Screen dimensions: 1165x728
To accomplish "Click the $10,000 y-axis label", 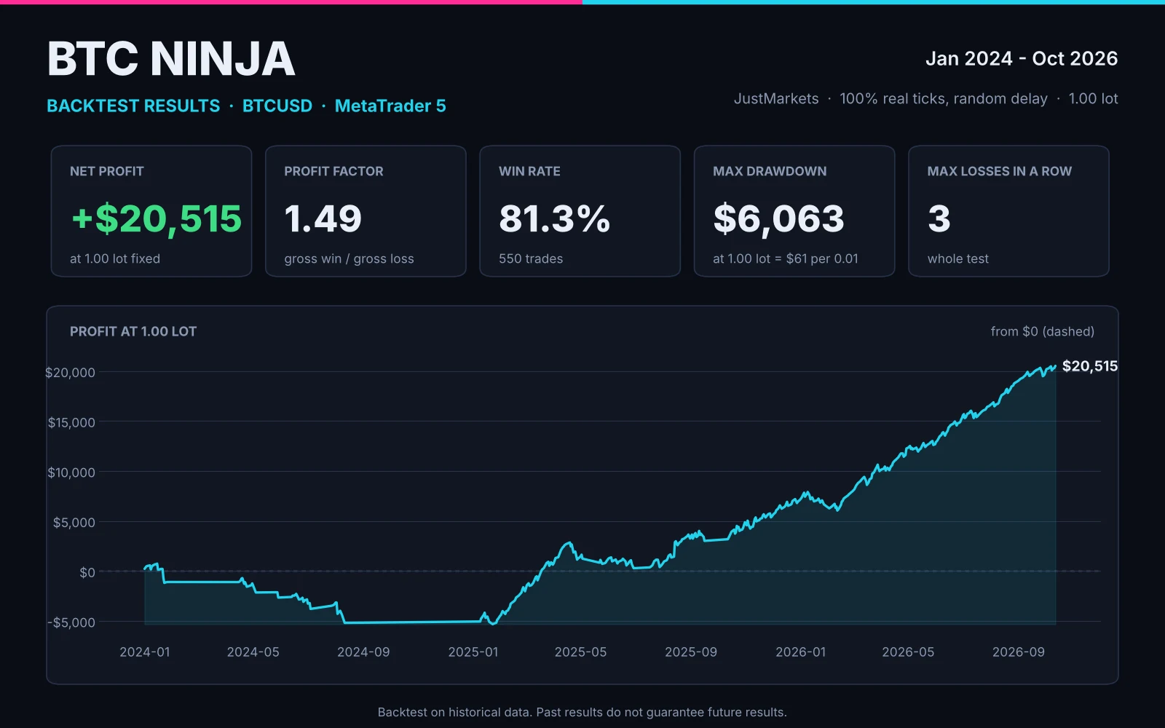I will pos(71,472).
